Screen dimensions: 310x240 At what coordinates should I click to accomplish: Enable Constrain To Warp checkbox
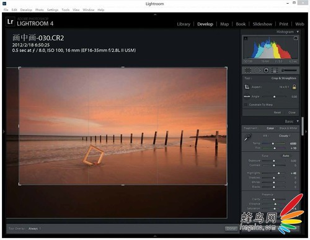pyautogui.click(x=246, y=105)
